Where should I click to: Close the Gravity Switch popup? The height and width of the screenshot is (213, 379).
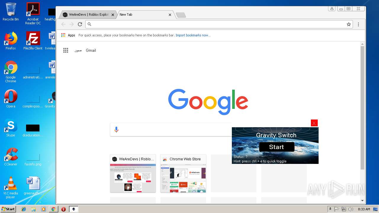click(314, 123)
